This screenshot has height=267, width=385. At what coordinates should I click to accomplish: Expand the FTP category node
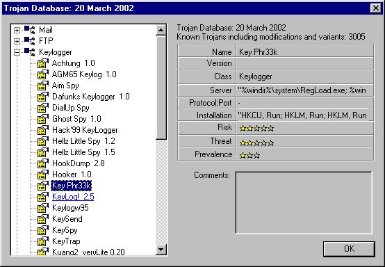[x=17, y=41]
